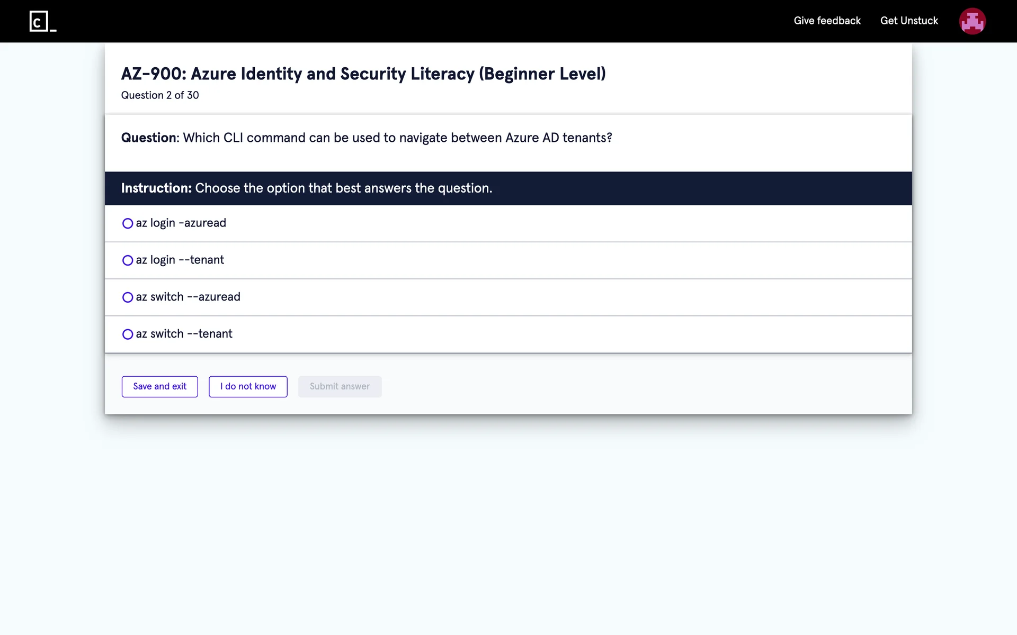Click the 'az switch --tenant' answer label
1017x635 pixels.
[184, 334]
